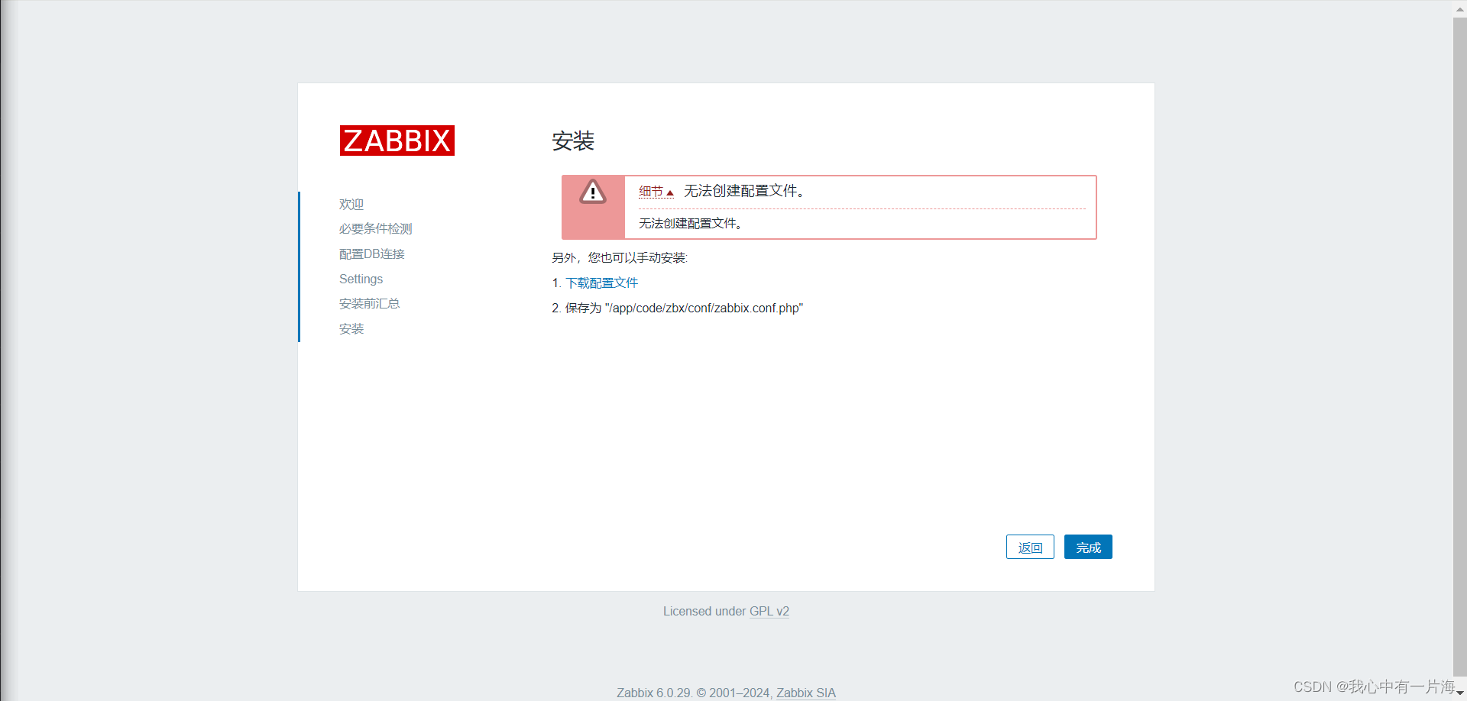Select the 配置DB连接 setup step
Viewport: 1467px width, 701px height.
click(x=372, y=254)
